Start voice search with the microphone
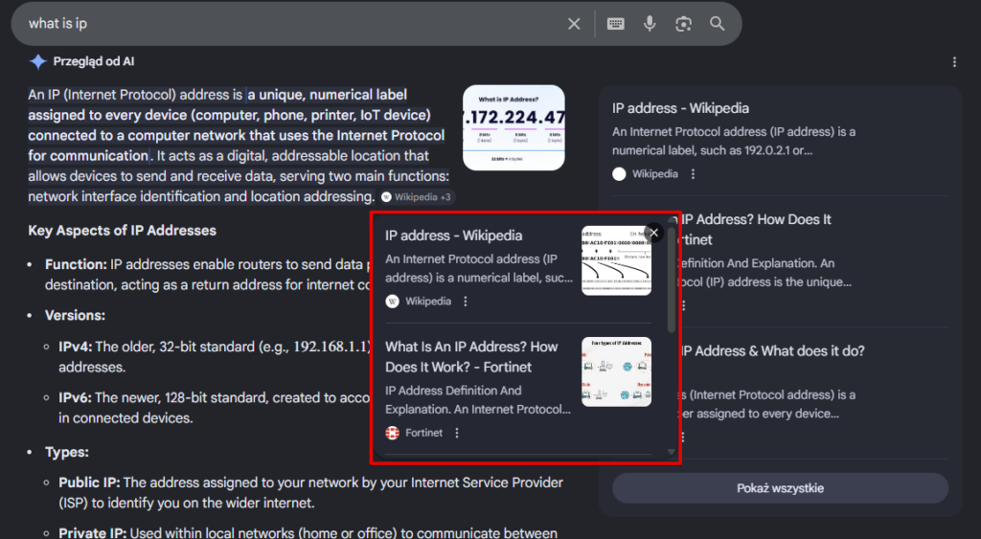 click(650, 24)
